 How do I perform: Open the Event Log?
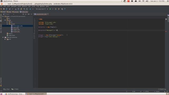pos(162,89)
